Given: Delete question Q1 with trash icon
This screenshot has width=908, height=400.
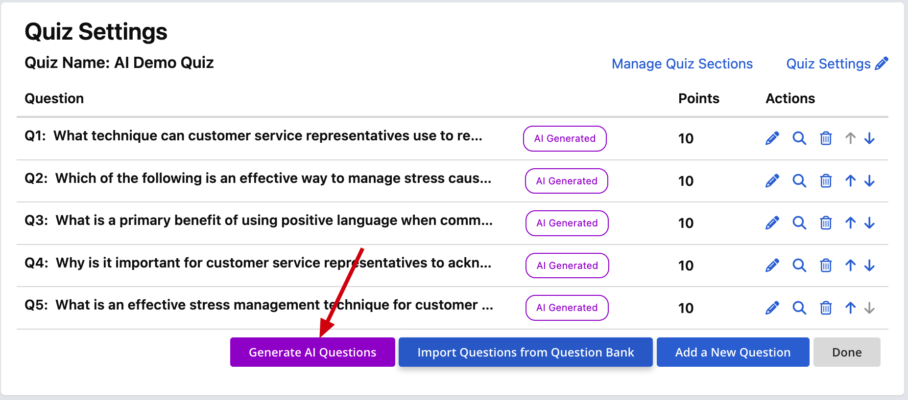Looking at the screenshot, I should coord(826,138).
